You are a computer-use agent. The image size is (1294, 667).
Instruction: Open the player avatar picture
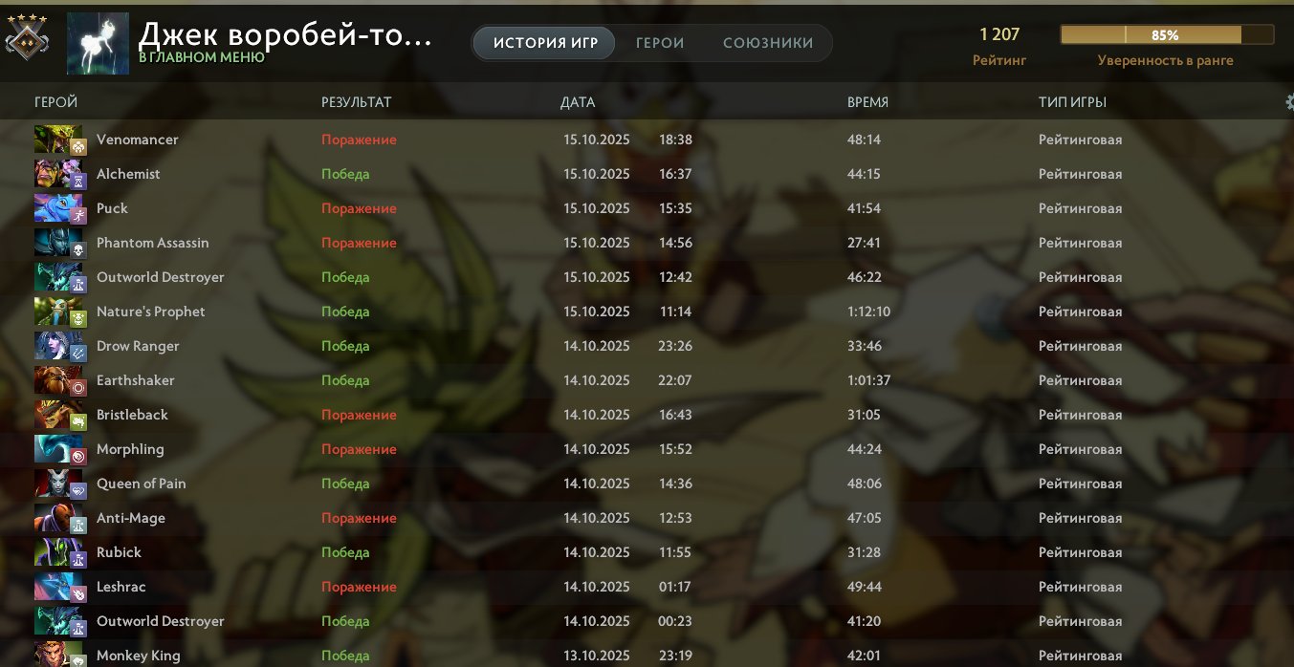[x=98, y=43]
